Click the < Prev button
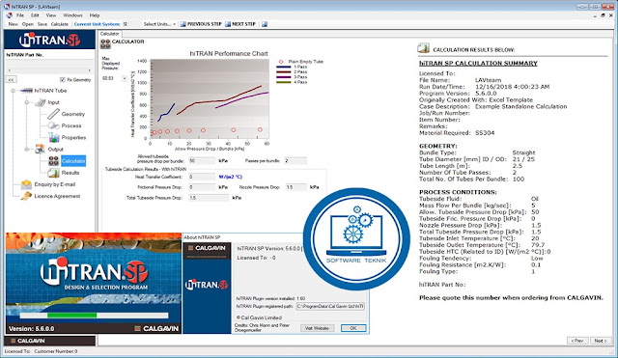The height and width of the screenshot is (358, 618). click(577, 341)
